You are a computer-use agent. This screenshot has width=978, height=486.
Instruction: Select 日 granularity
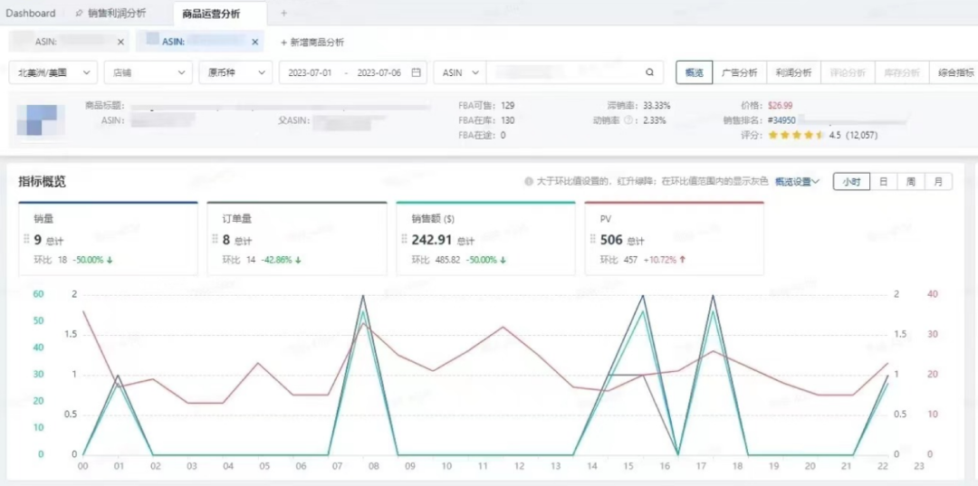click(883, 182)
